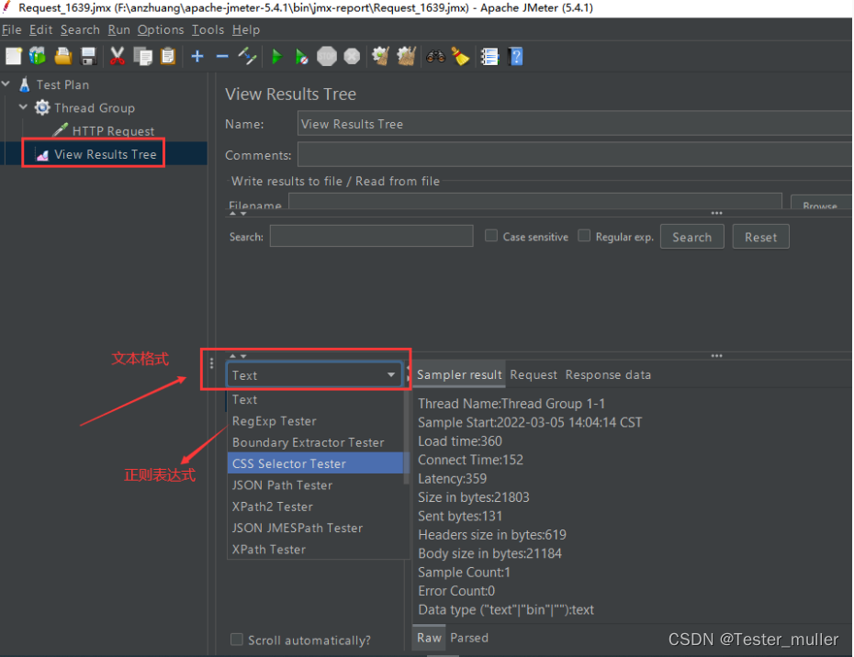Save the test plan with floppy icon
Screen dimensions: 854x657
(88, 56)
